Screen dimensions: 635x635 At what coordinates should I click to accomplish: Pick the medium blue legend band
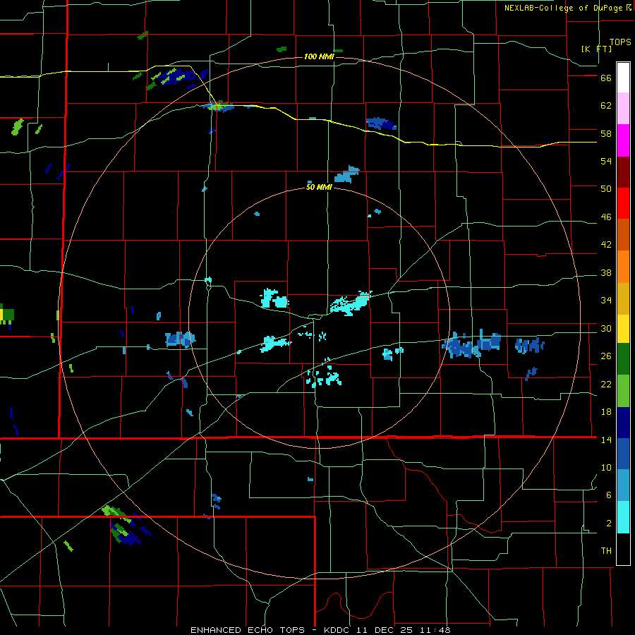tap(623, 454)
